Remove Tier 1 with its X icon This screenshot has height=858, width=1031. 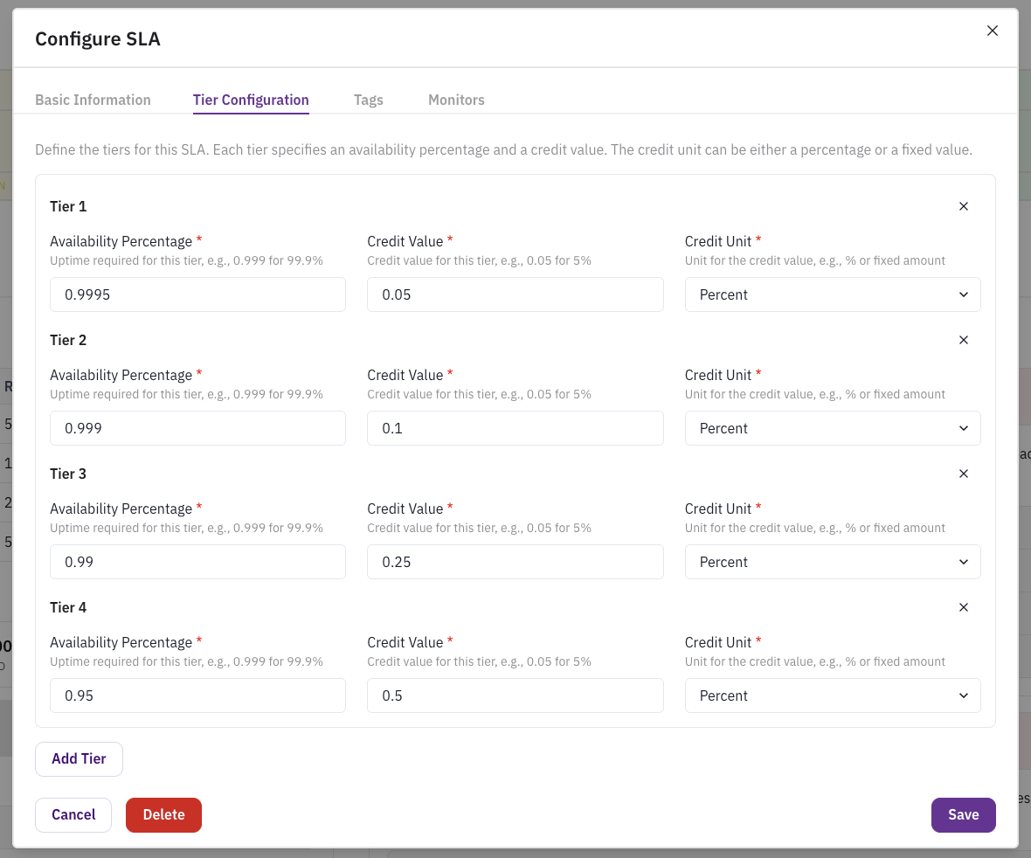(x=964, y=207)
